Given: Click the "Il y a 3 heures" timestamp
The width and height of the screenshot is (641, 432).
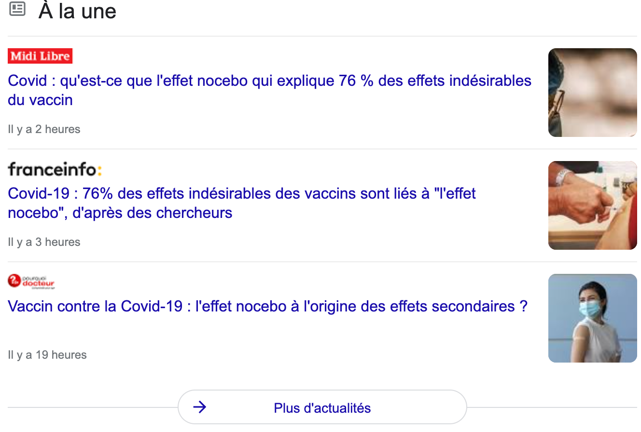Looking at the screenshot, I should tap(44, 242).
